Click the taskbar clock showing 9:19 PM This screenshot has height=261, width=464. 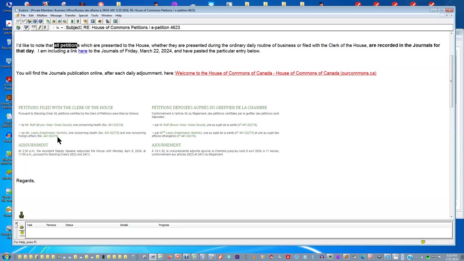pyautogui.click(x=451, y=257)
